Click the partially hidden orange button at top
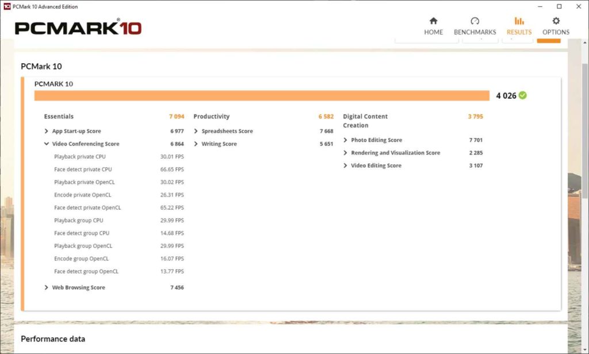The width and height of the screenshot is (589, 354). point(548,39)
